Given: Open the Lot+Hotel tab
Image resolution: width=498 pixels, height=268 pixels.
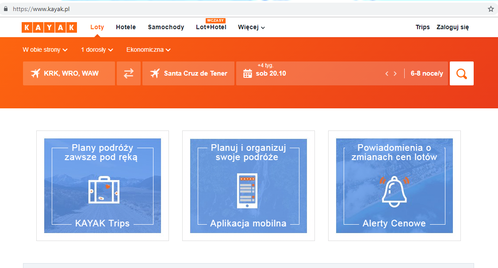Looking at the screenshot, I should point(211,27).
